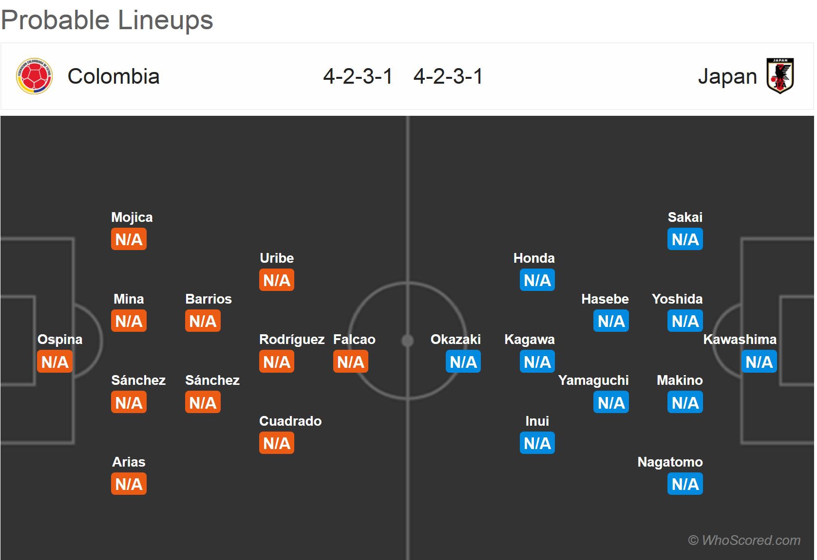Click Ospina's orange N/A rating badge
The image size is (817, 560).
(55, 362)
